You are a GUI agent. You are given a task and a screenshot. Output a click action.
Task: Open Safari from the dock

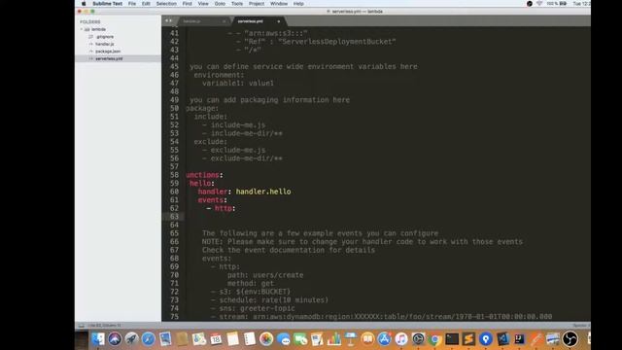[x=149, y=339]
